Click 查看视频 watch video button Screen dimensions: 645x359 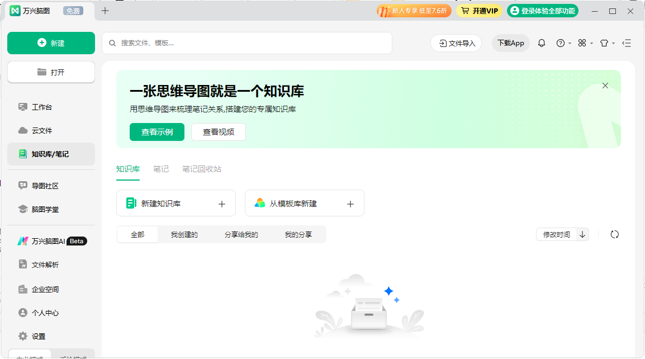pos(219,132)
